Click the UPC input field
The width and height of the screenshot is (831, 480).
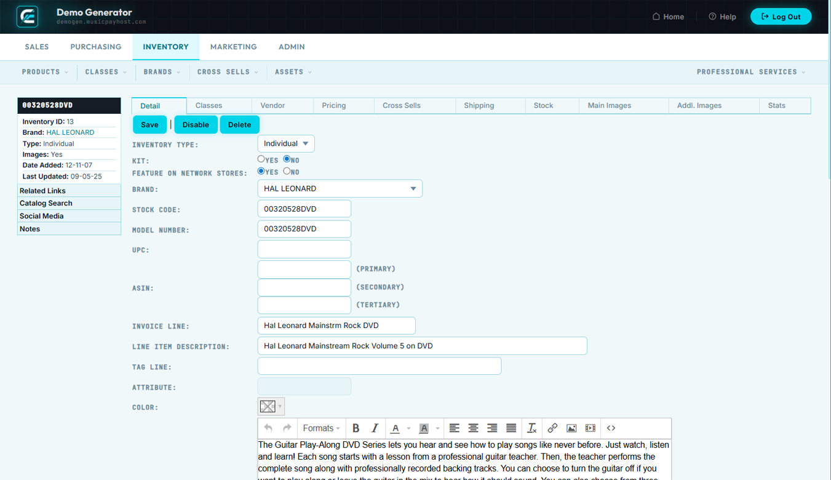click(x=304, y=249)
